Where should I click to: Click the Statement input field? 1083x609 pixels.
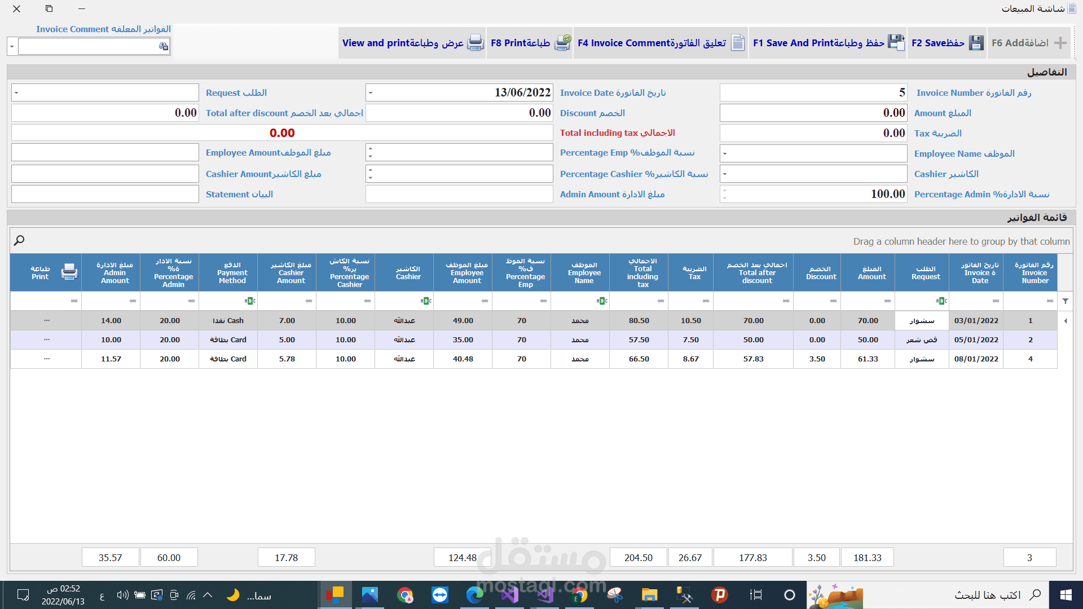tap(105, 195)
